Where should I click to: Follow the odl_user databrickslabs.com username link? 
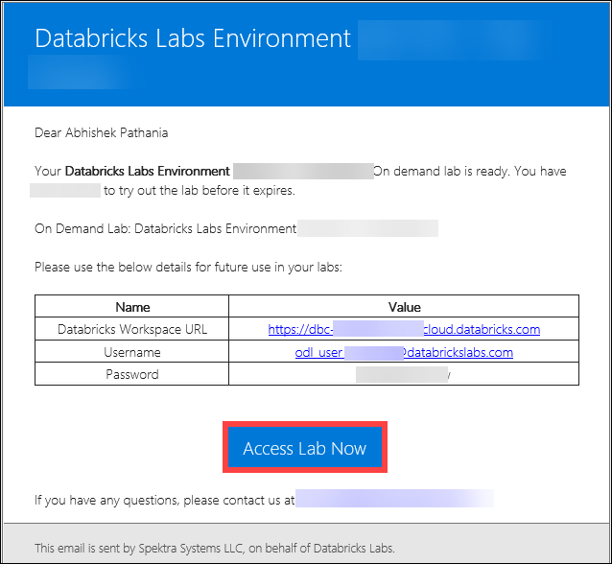click(x=404, y=352)
